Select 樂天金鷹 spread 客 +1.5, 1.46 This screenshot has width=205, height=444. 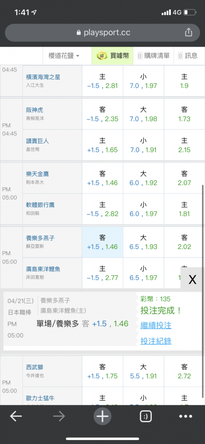coord(102,178)
